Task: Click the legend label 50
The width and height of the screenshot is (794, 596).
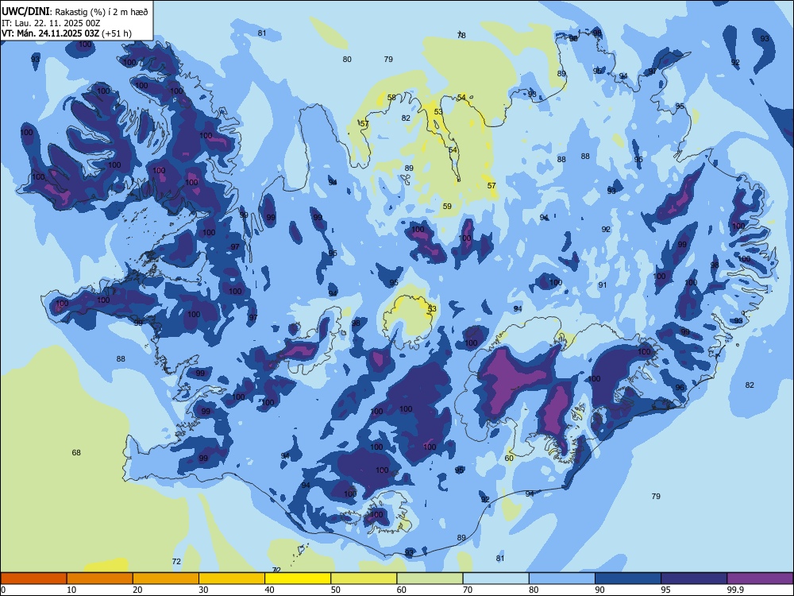Action: point(335,590)
